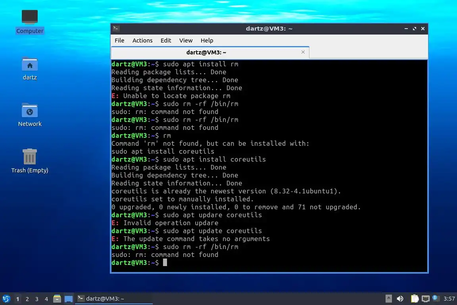Open the terminal View menu
Screen dimensions: 457x305
click(186, 41)
